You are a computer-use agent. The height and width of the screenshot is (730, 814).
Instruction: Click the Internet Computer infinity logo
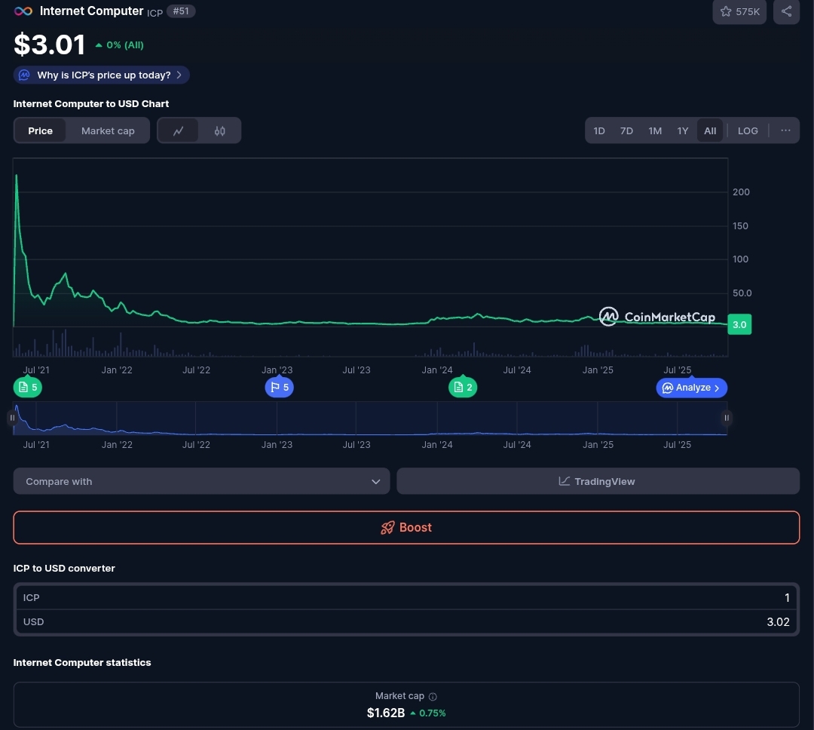click(23, 11)
